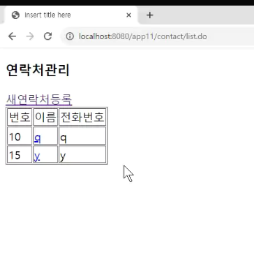This screenshot has height=253, width=254.
Task: Reload the page with refresh icon
Action: pyautogui.click(x=48, y=36)
